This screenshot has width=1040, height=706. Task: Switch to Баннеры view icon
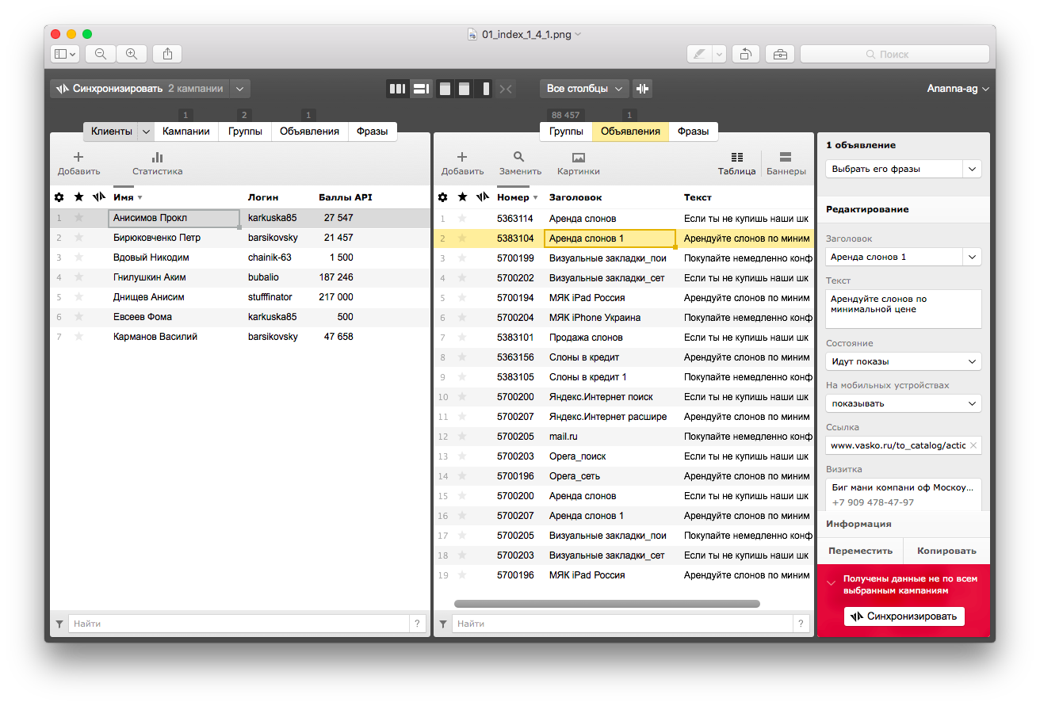tap(786, 158)
